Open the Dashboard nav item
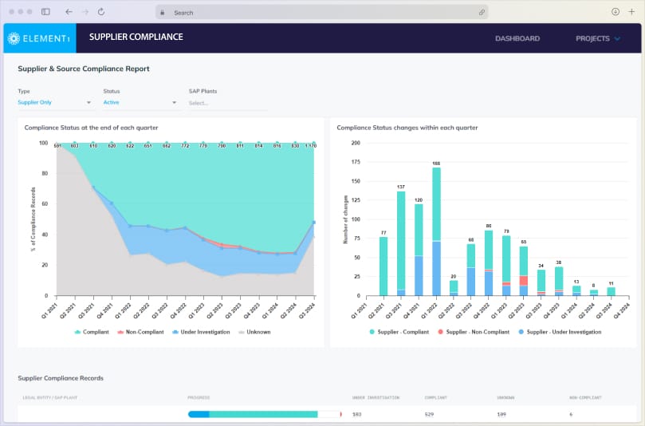 pyautogui.click(x=517, y=38)
